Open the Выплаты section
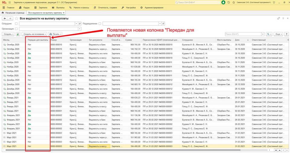Image resolution: width=290 pixels, height=153 pixels. [58, 8]
